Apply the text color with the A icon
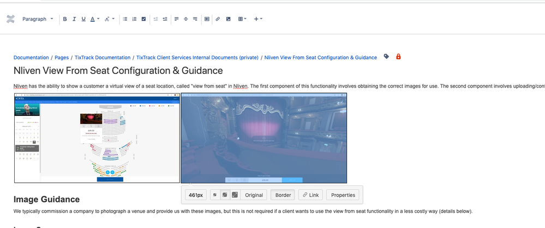This screenshot has height=228, width=545. 92,19
